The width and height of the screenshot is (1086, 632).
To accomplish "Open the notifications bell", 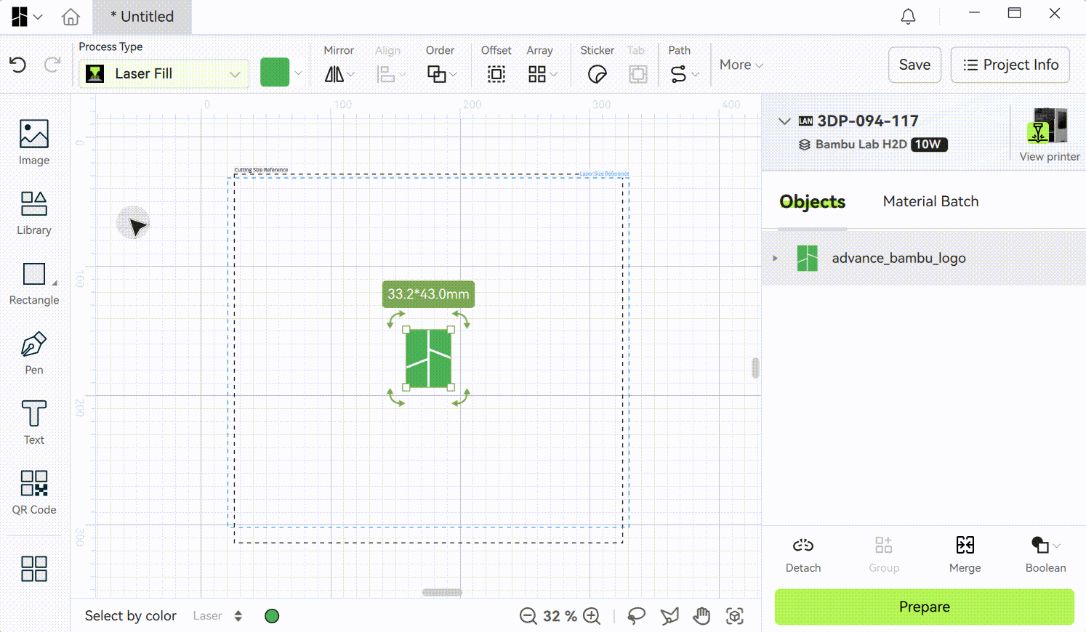I will (908, 16).
